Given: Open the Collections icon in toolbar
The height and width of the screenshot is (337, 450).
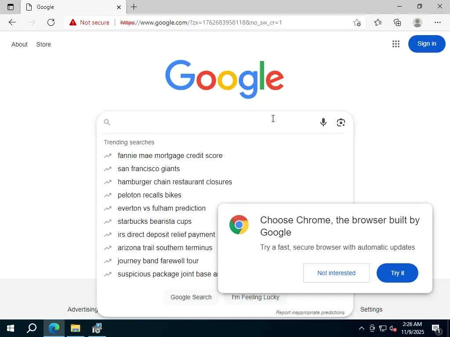Looking at the screenshot, I should pyautogui.click(x=397, y=22).
